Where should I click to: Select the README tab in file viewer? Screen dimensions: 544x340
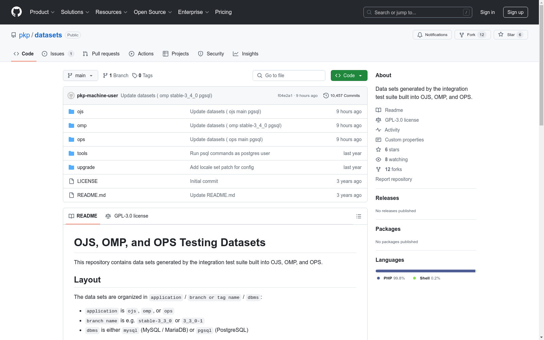(83, 216)
